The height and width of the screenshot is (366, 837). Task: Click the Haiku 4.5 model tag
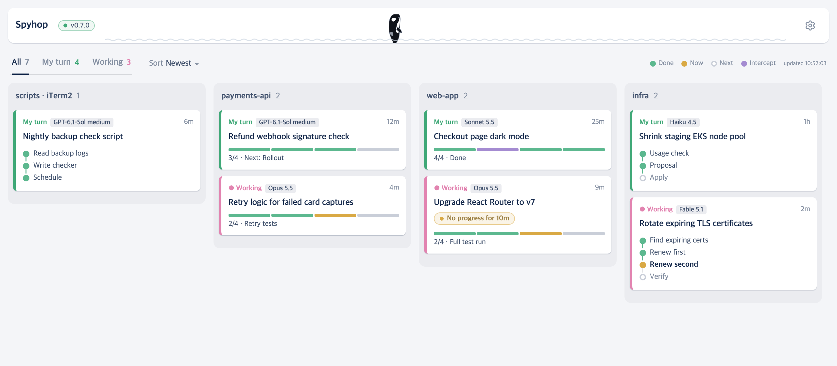pyautogui.click(x=683, y=122)
